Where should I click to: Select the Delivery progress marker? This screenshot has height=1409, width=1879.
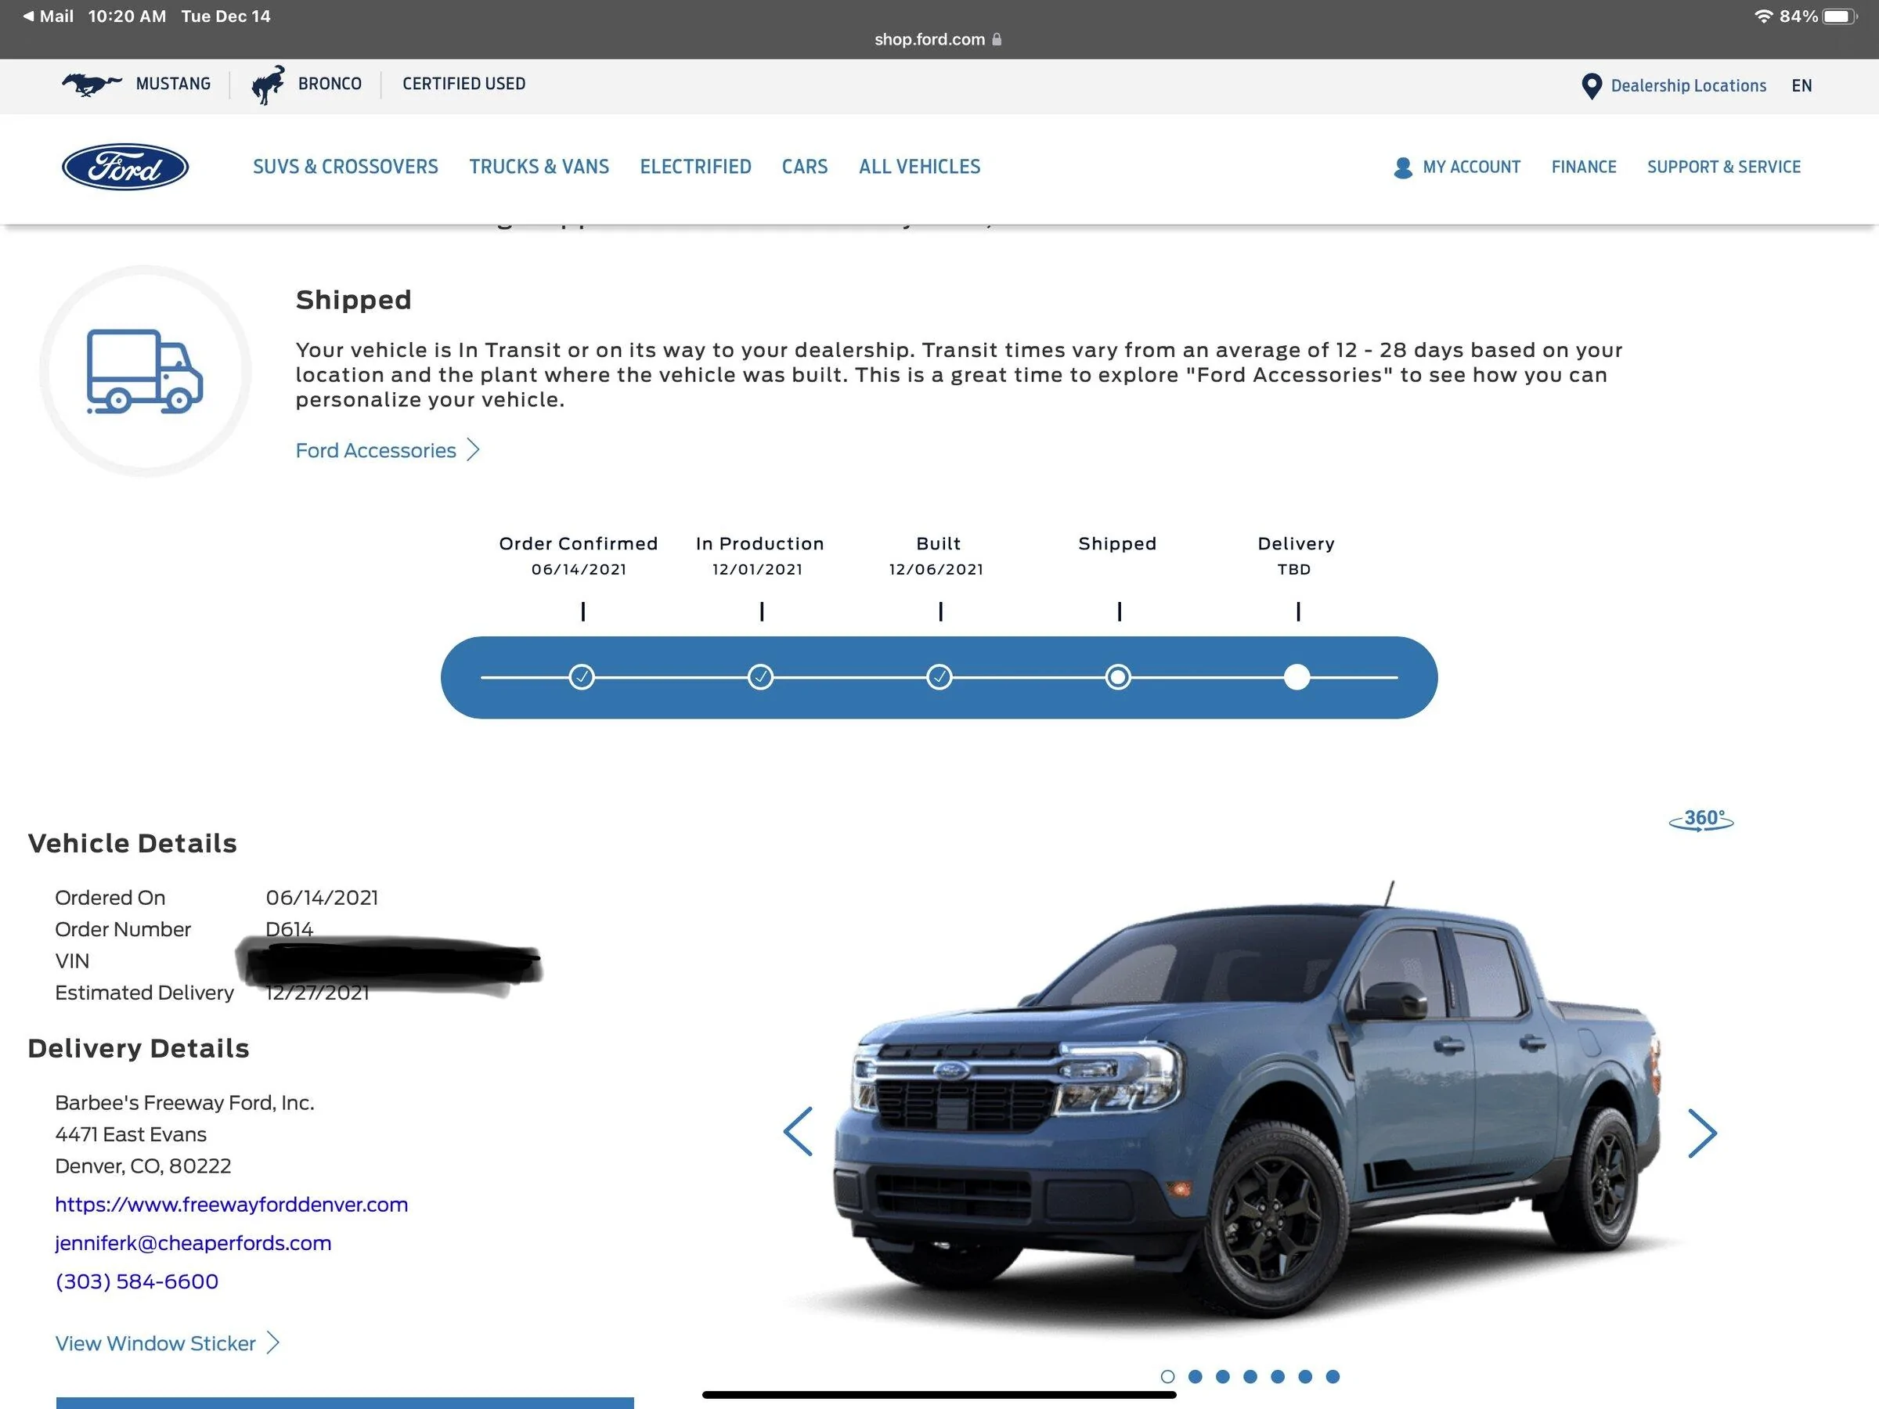pos(1297,677)
